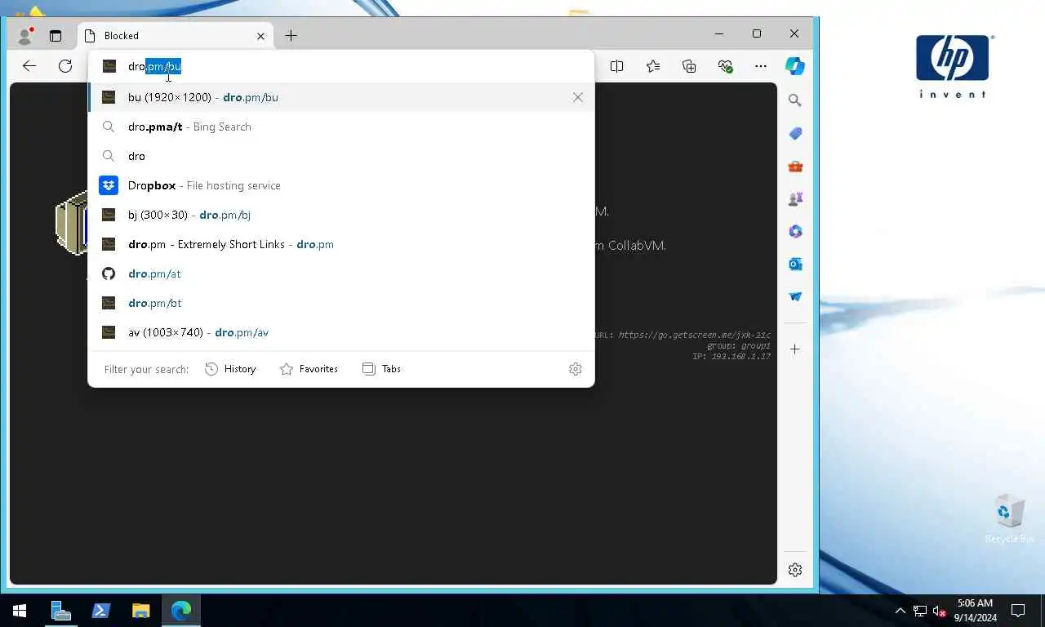
Task: Click Edge icon in taskbar
Action: [181, 611]
